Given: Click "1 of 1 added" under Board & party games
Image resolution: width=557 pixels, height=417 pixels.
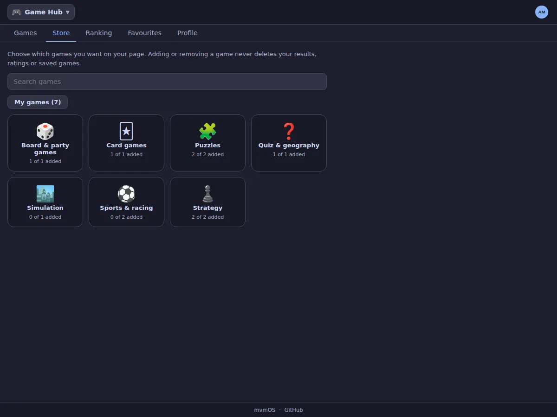Looking at the screenshot, I should tap(45, 161).
